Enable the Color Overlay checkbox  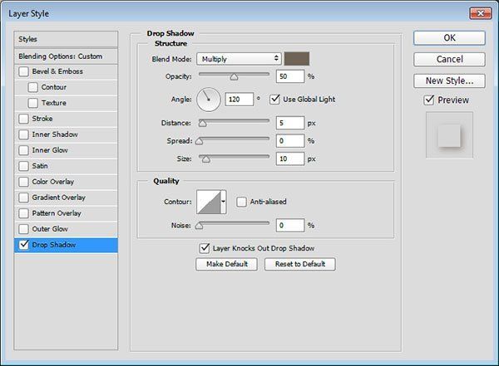(23, 182)
